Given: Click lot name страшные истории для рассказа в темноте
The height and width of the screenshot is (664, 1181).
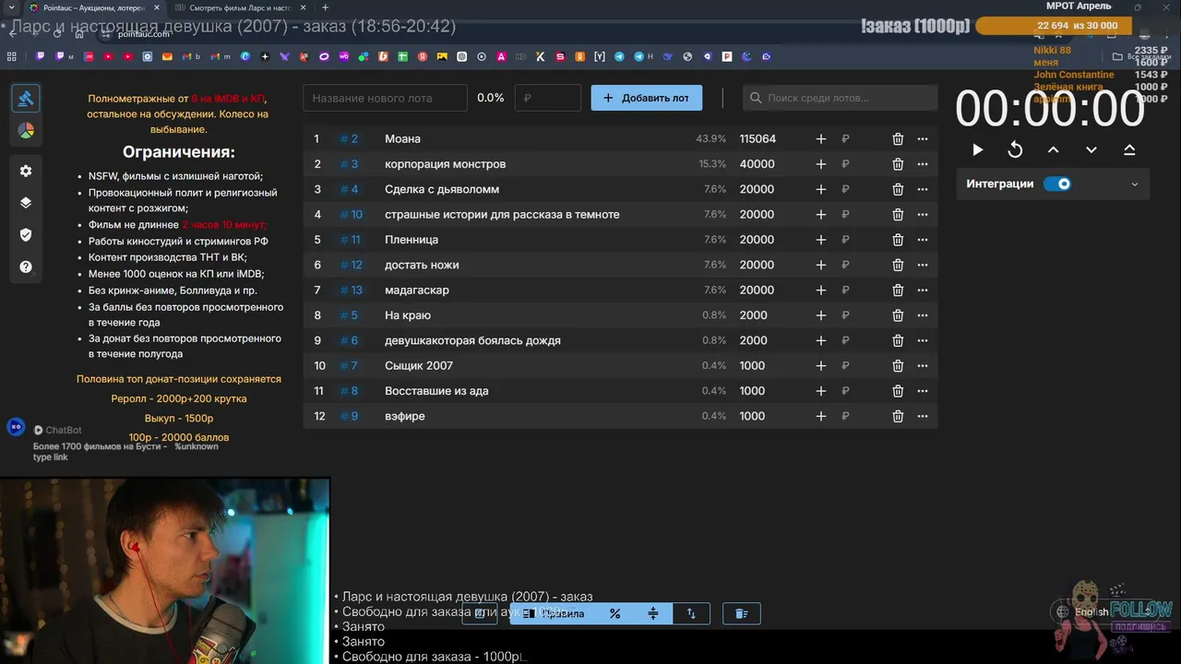Looking at the screenshot, I should (502, 215).
